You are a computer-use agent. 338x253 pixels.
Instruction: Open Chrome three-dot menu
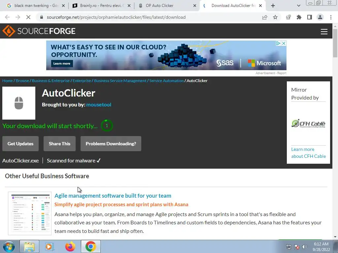(331, 17)
